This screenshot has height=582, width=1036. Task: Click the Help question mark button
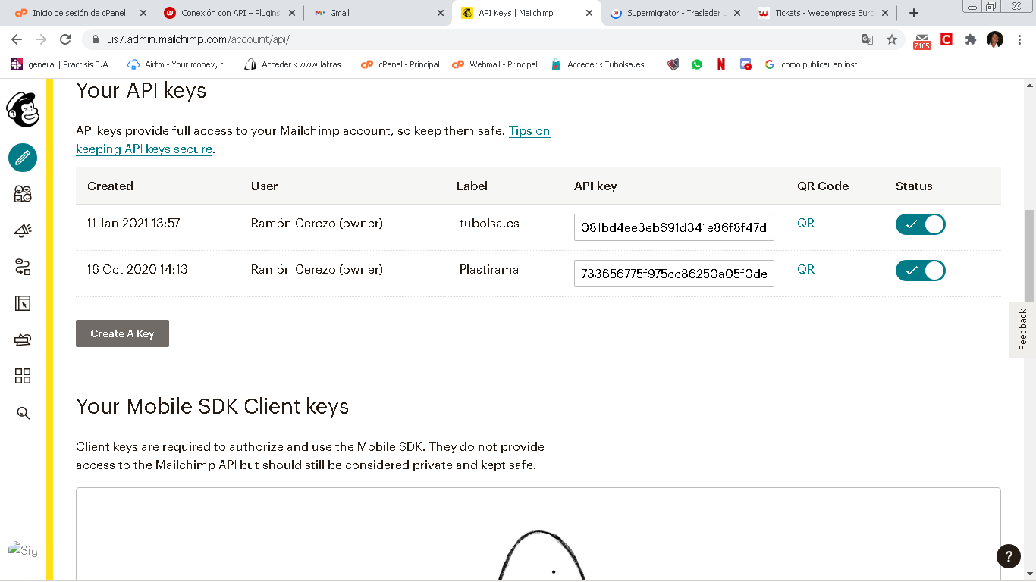(x=1008, y=555)
